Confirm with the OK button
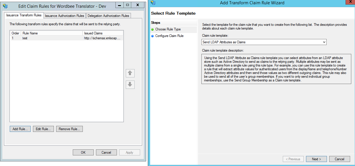Image resolution: width=355 pixels, height=166 pixels. point(83,152)
